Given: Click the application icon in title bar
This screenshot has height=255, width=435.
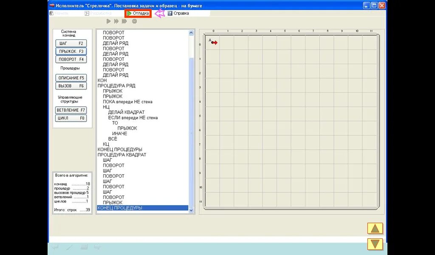Looking at the screenshot, I should [x=52, y=6].
